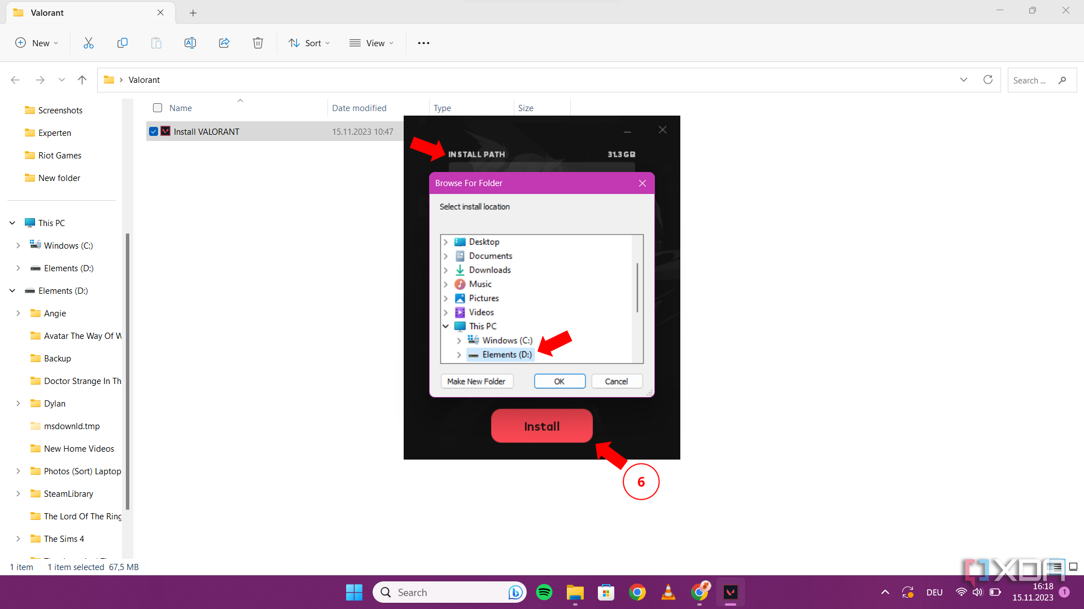Sort files by the Type column
The image size is (1084, 609).
click(442, 108)
